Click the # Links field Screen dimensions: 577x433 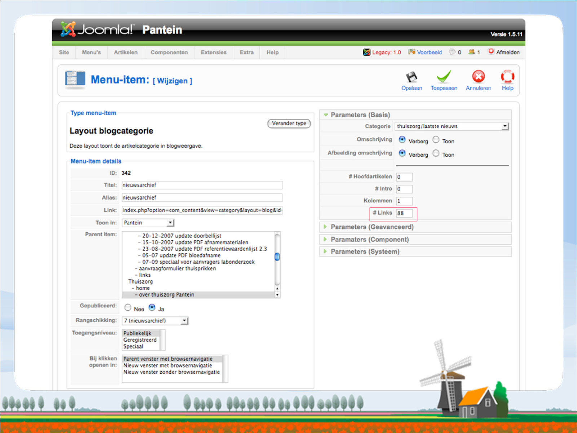click(x=404, y=213)
